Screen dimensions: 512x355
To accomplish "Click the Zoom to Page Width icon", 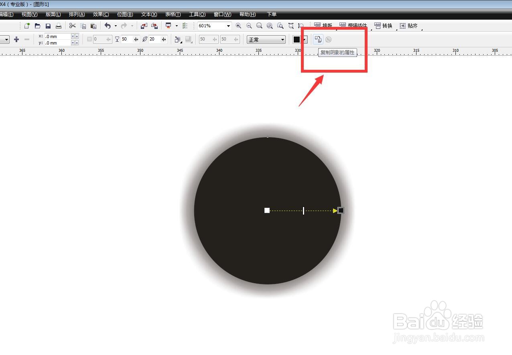I will click(291, 26).
